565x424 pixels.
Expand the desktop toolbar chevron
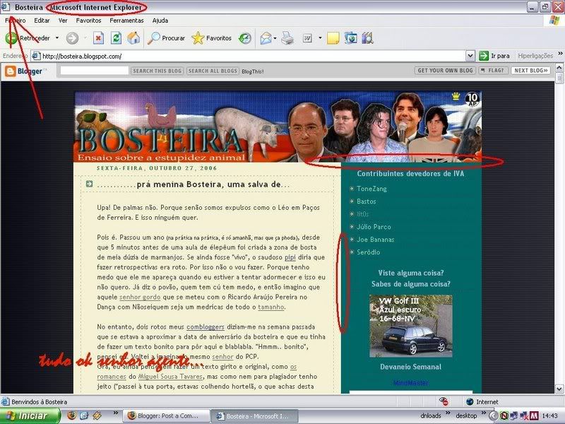[x=484, y=413]
